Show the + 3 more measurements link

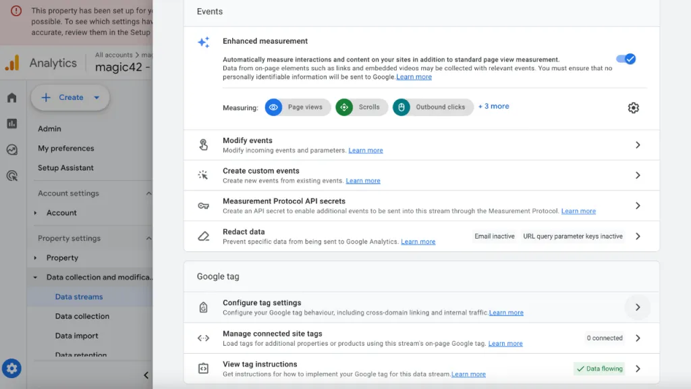493,106
